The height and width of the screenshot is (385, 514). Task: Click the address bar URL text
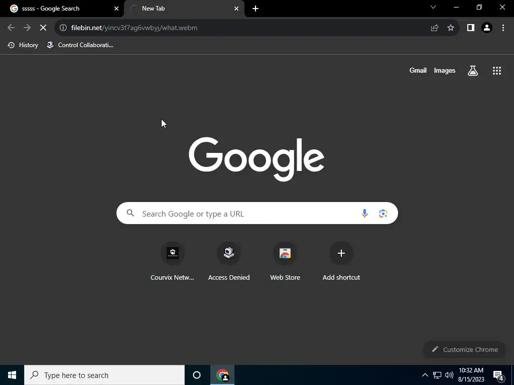tap(134, 28)
